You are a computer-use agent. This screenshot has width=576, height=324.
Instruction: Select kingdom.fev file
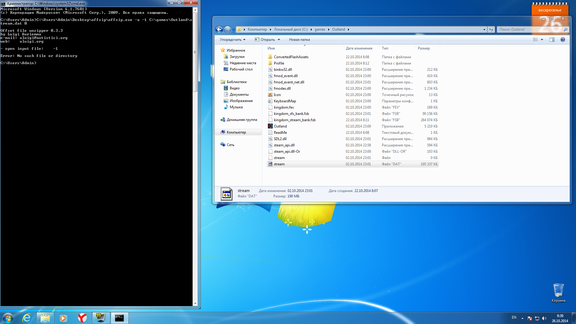point(284,107)
